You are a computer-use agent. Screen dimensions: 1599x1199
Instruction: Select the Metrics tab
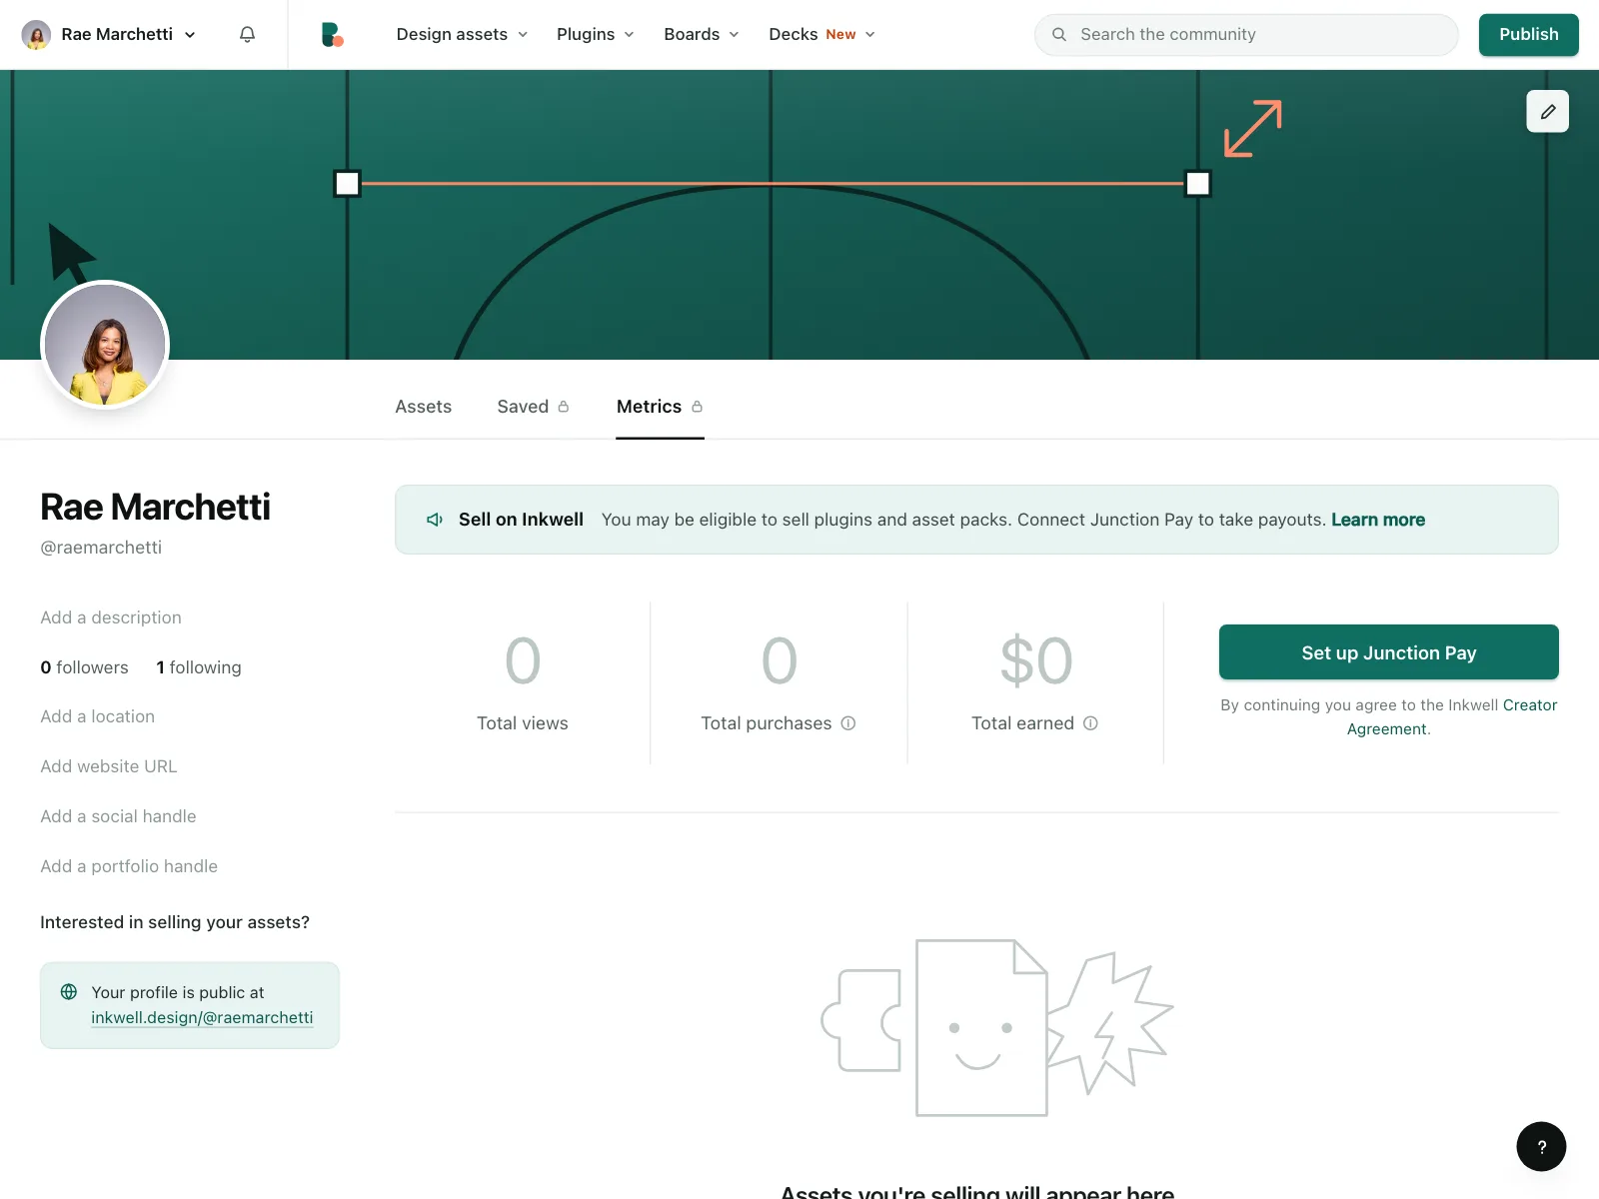click(x=660, y=407)
